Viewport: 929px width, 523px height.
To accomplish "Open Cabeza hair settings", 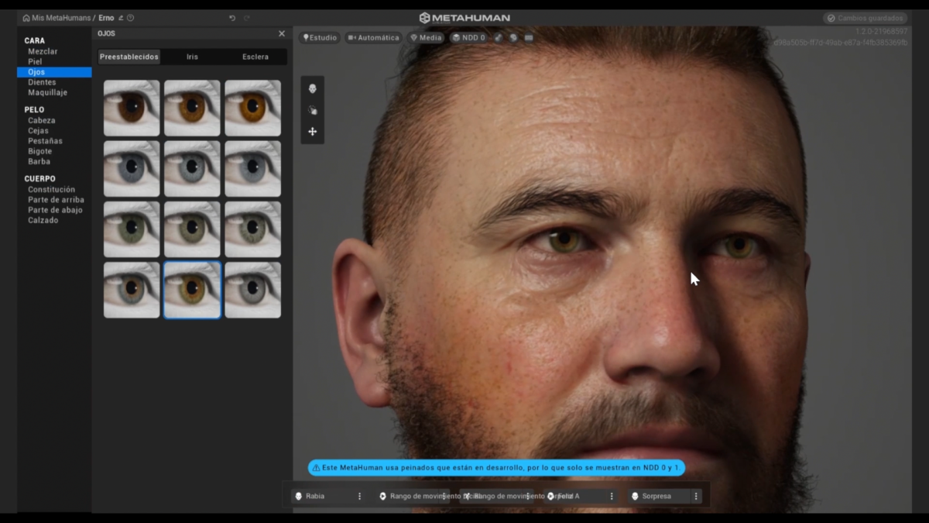I will [x=42, y=120].
